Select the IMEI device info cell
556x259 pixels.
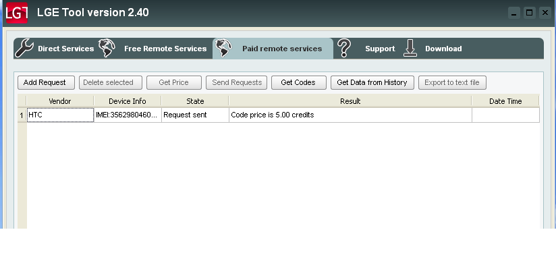128,115
